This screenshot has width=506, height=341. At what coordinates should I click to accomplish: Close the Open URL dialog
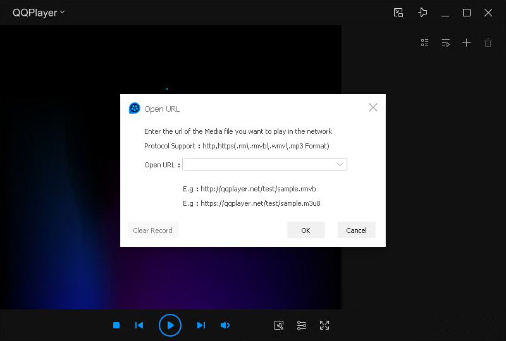point(373,107)
